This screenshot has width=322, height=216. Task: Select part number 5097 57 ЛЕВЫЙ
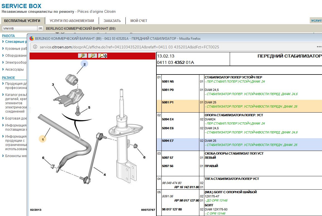(168, 158)
